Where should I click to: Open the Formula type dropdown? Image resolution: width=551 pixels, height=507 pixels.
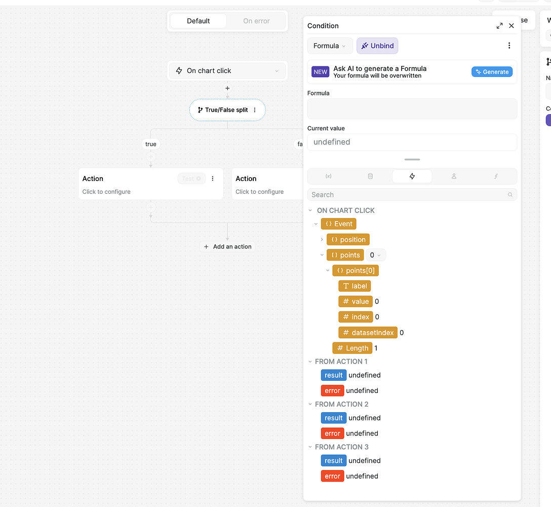coord(330,46)
